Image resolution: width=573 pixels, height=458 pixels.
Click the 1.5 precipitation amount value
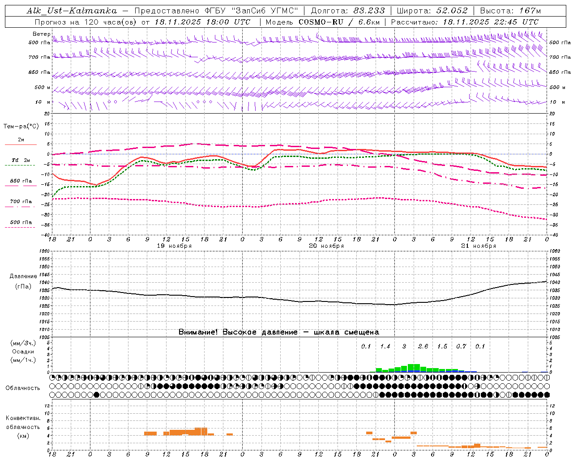pos(442,347)
